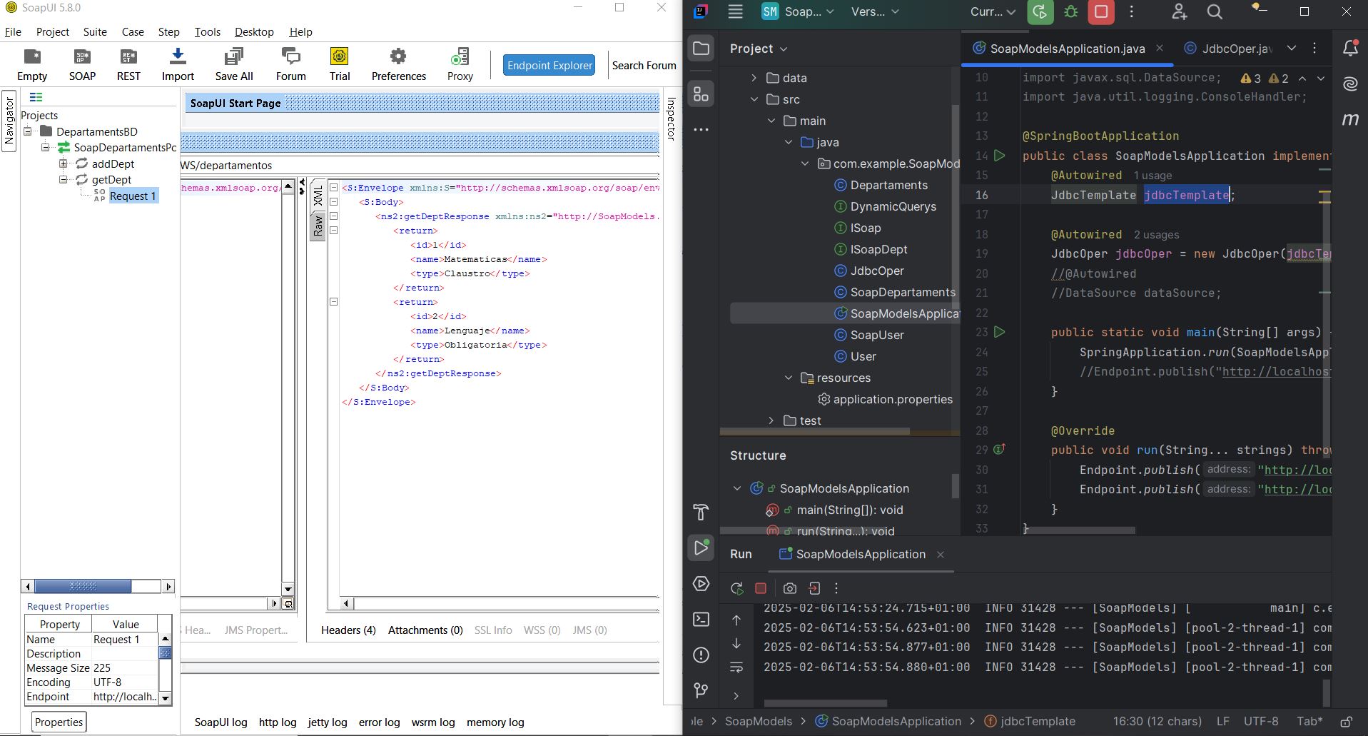1368x736 pixels.
Task: Toggle soft-wrap in Run console
Action: click(x=736, y=667)
